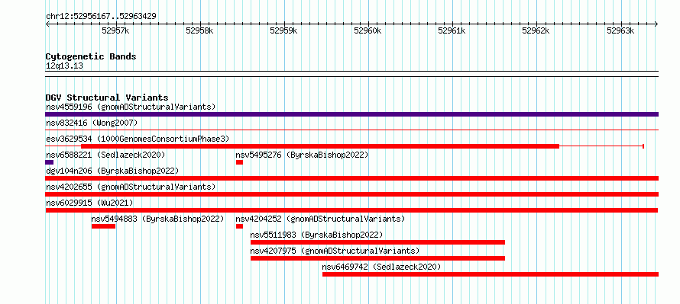Click the ruler's right arrowhead

pos(656,24)
